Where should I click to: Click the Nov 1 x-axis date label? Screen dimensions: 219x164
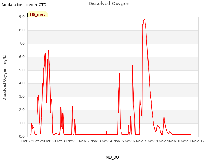tap(73, 141)
